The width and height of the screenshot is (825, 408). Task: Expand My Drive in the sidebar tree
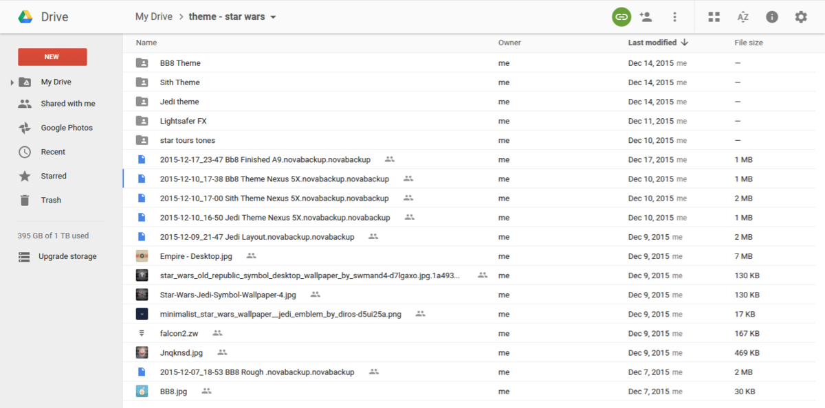click(x=12, y=81)
